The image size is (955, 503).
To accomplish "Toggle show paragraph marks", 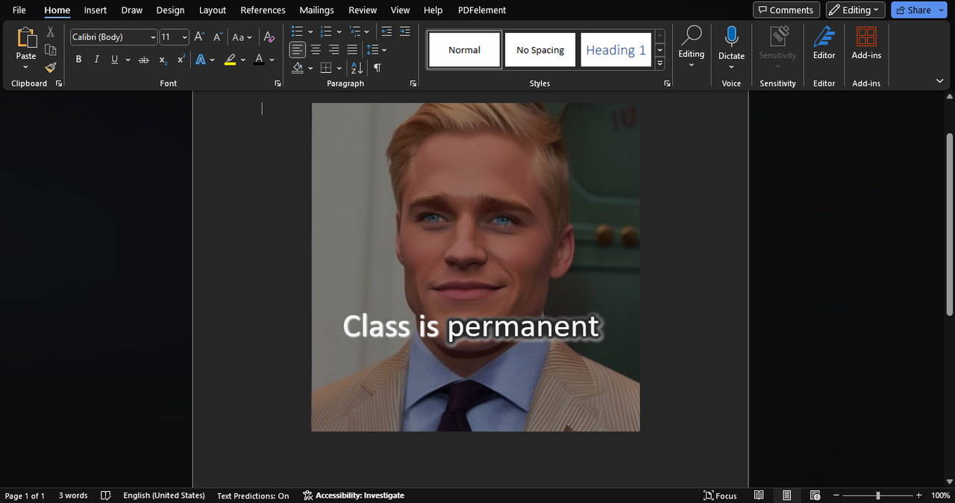I will pos(378,68).
